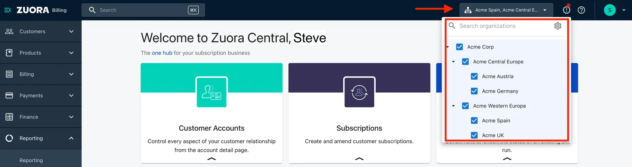Click the search magnifier icon in top bar
Viewport: 632px width, 167px height.
[92, 10]
